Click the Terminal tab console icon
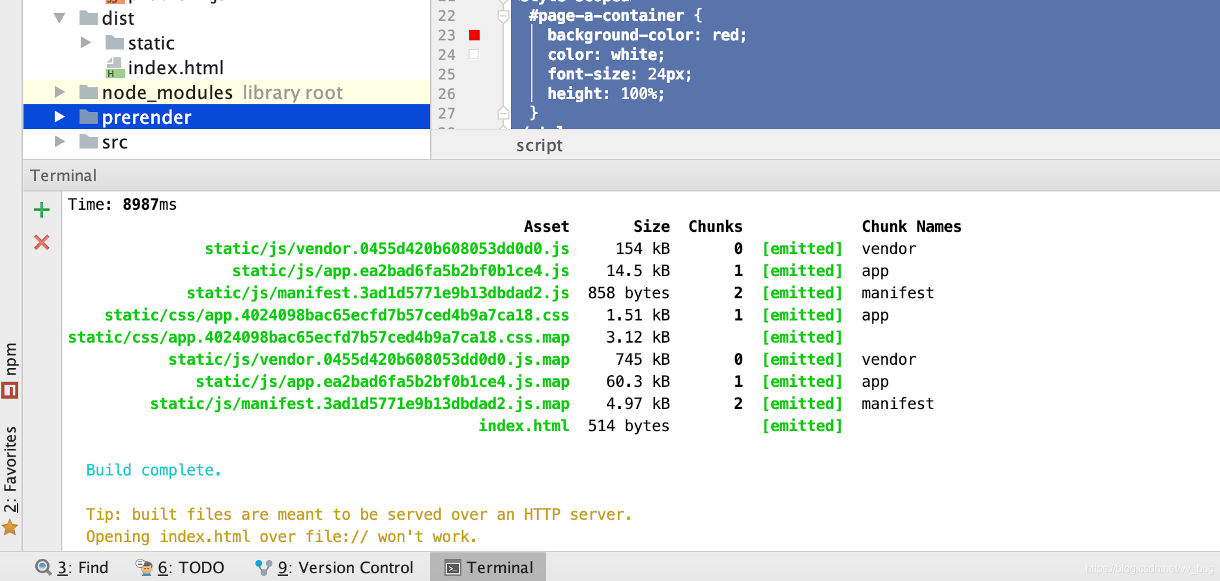 [452, 568]
